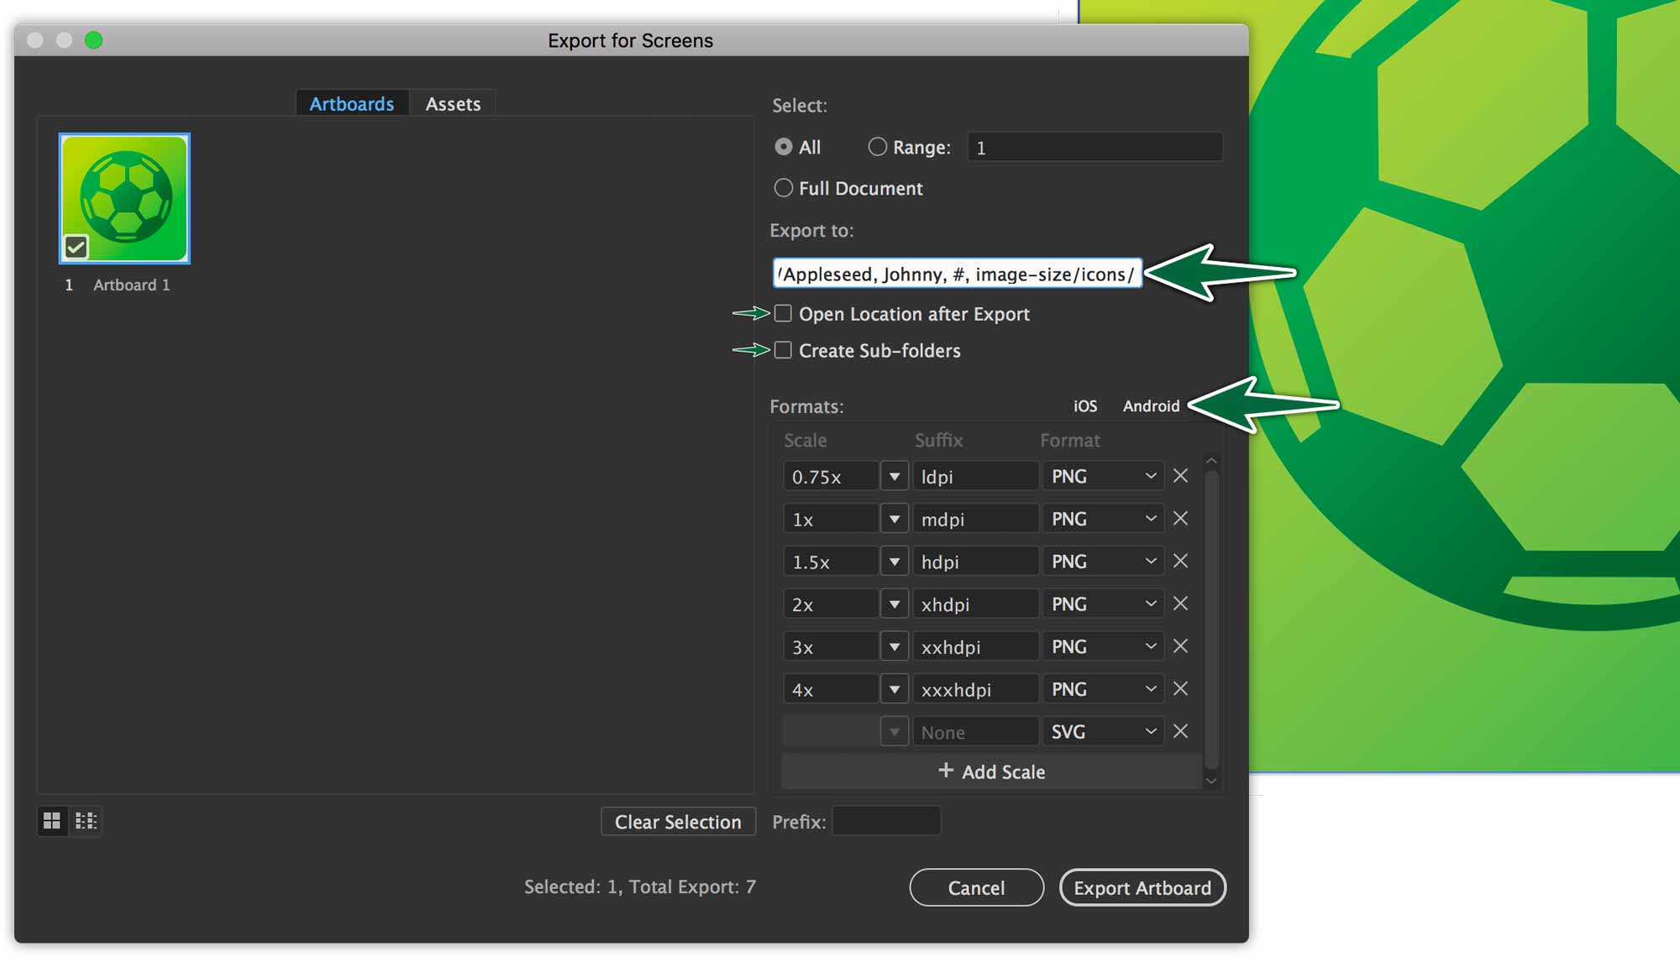Switch to the Assets tab

point(453,103)
